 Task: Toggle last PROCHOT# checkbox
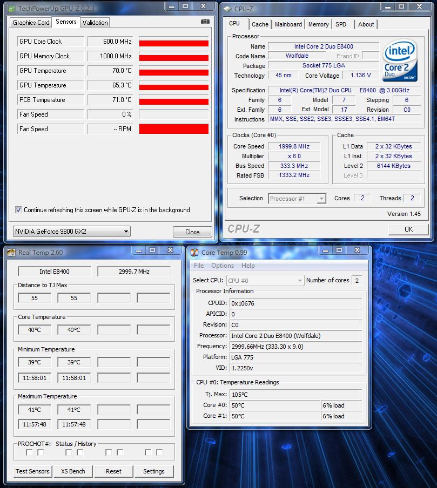coord(159,452)
